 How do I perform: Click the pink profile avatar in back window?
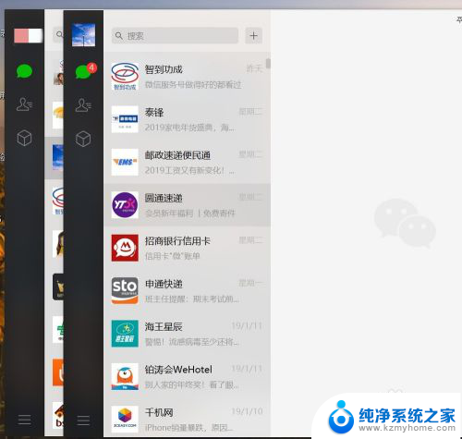click(x=28, y=35)
